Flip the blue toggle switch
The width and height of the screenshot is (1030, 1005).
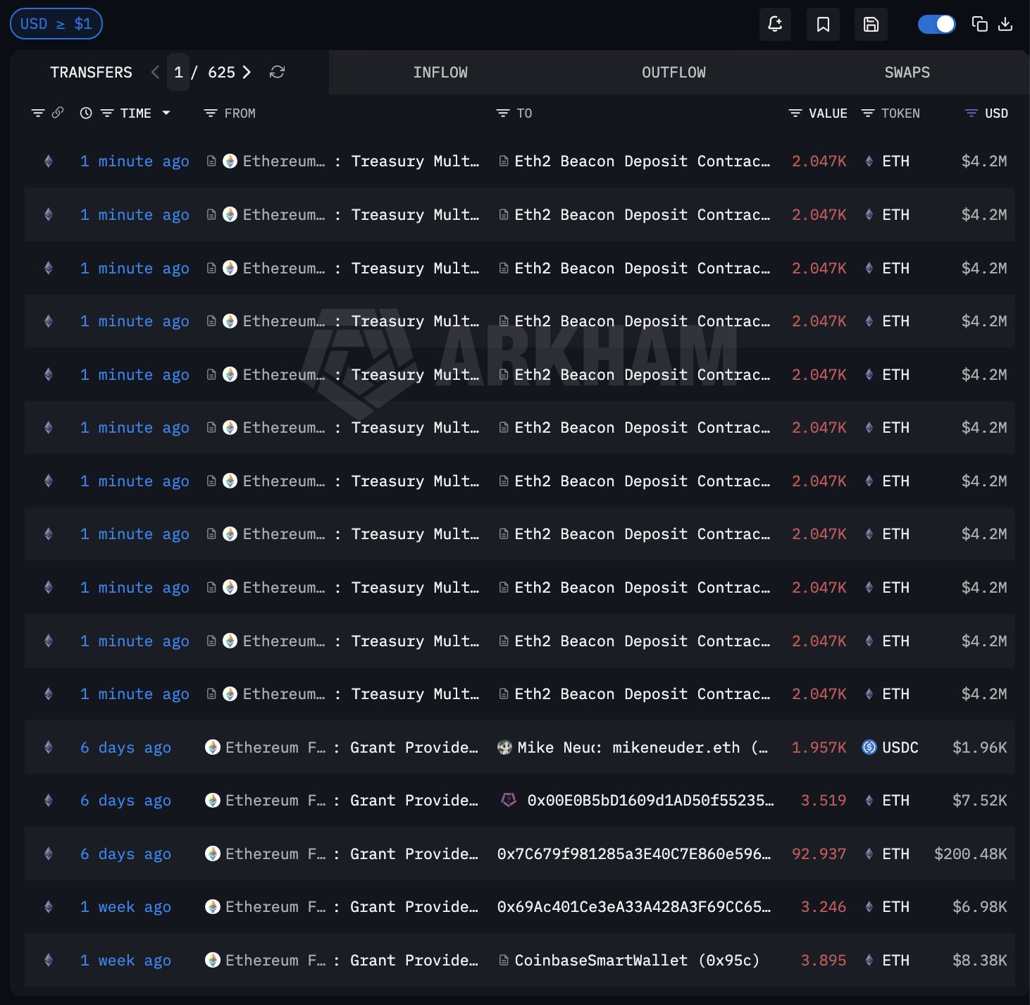pyautogui.click(x=936, y=24)
